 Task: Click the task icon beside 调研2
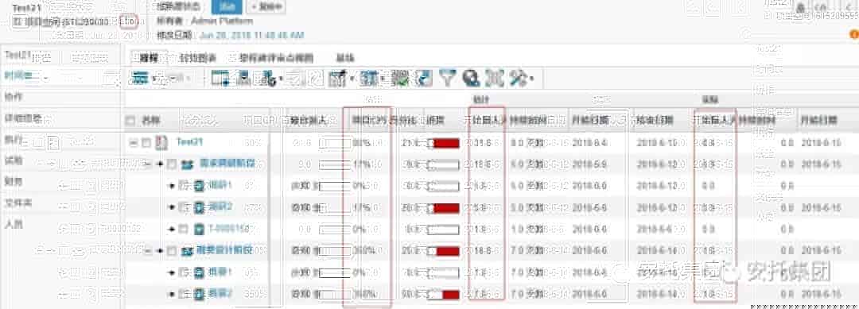200,207
